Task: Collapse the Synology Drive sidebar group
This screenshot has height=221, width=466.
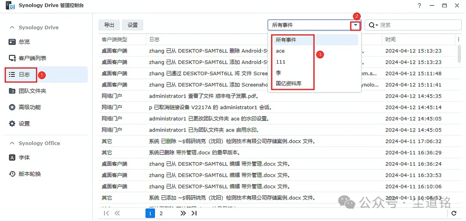Action: 12,28
